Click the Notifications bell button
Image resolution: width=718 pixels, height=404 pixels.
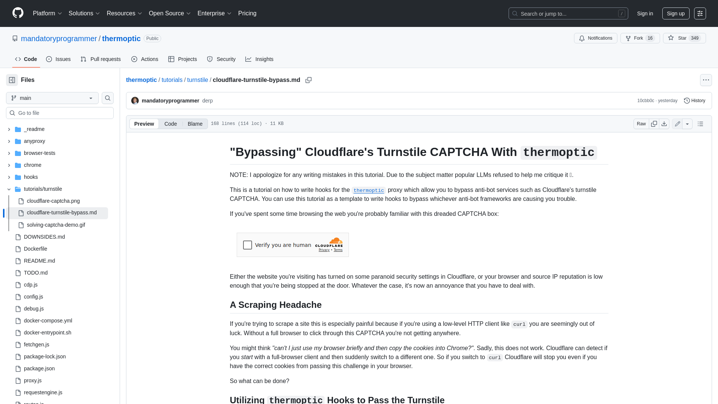(595, 38)
